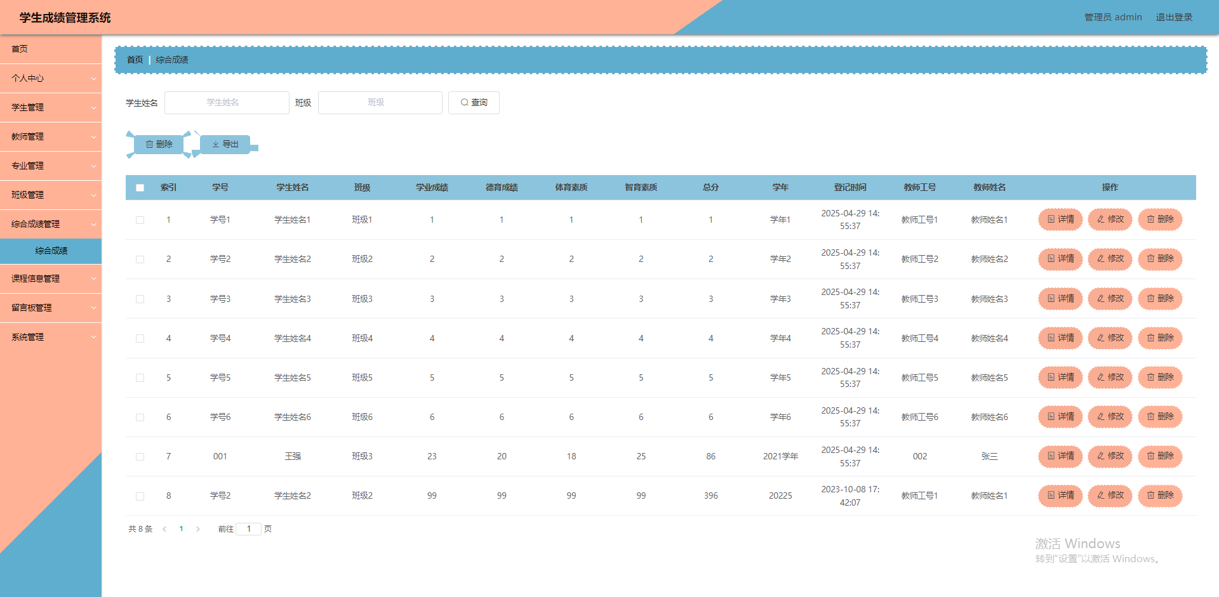This screenshot has width=1219, height=597.
Task: Select 首页 in the sidebar menu
Action: tap(18, 49)
